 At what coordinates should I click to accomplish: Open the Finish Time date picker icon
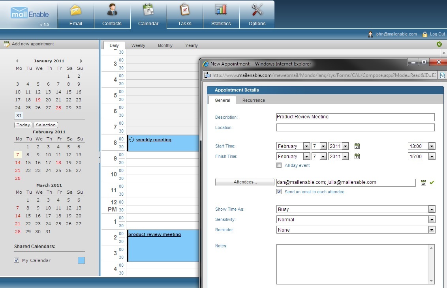point(357,156)
